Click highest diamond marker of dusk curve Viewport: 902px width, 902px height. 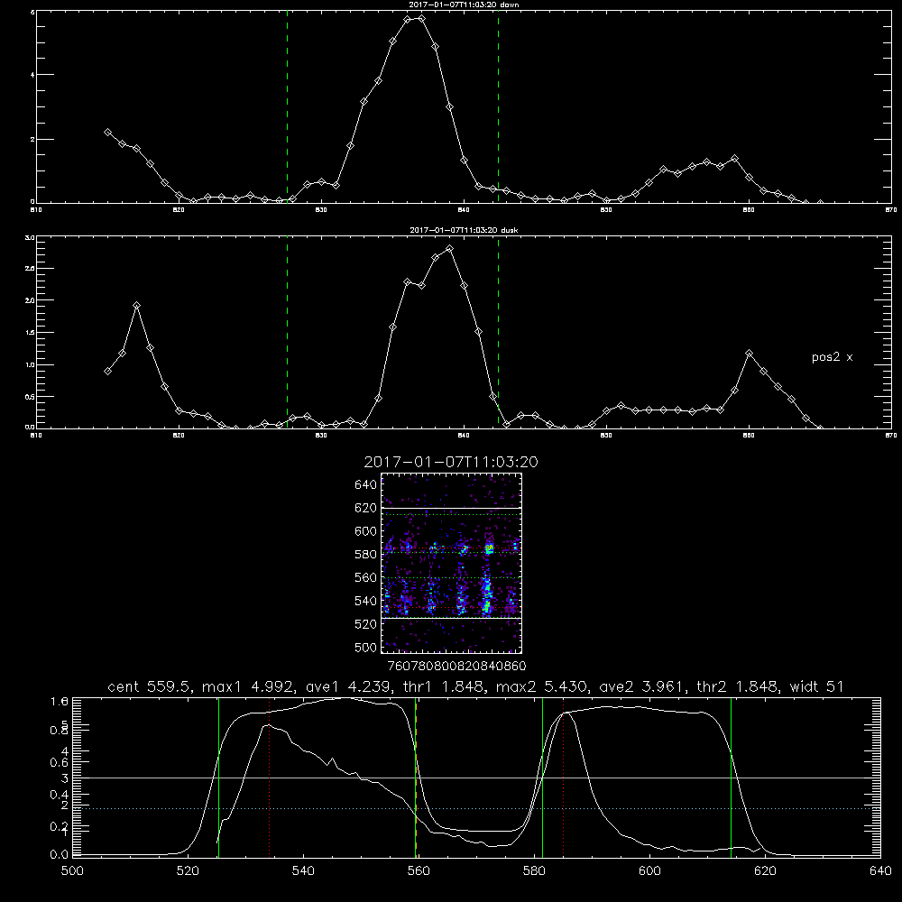pos(449,249)
